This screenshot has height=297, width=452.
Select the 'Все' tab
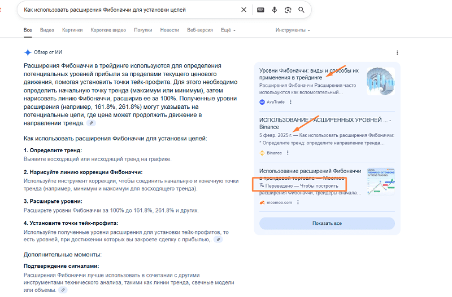tap(28, 30)
